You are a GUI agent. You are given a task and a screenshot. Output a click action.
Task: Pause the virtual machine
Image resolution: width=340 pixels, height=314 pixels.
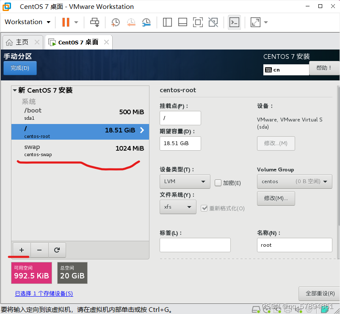(x=66, y=22)
